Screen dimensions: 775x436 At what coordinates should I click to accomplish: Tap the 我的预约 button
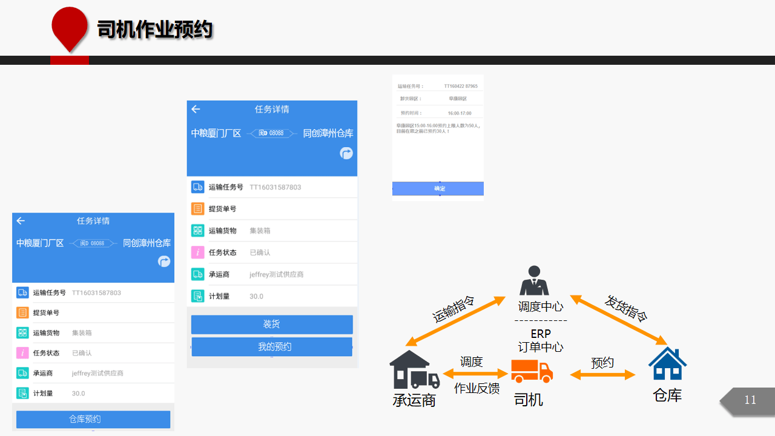[272, 347]
